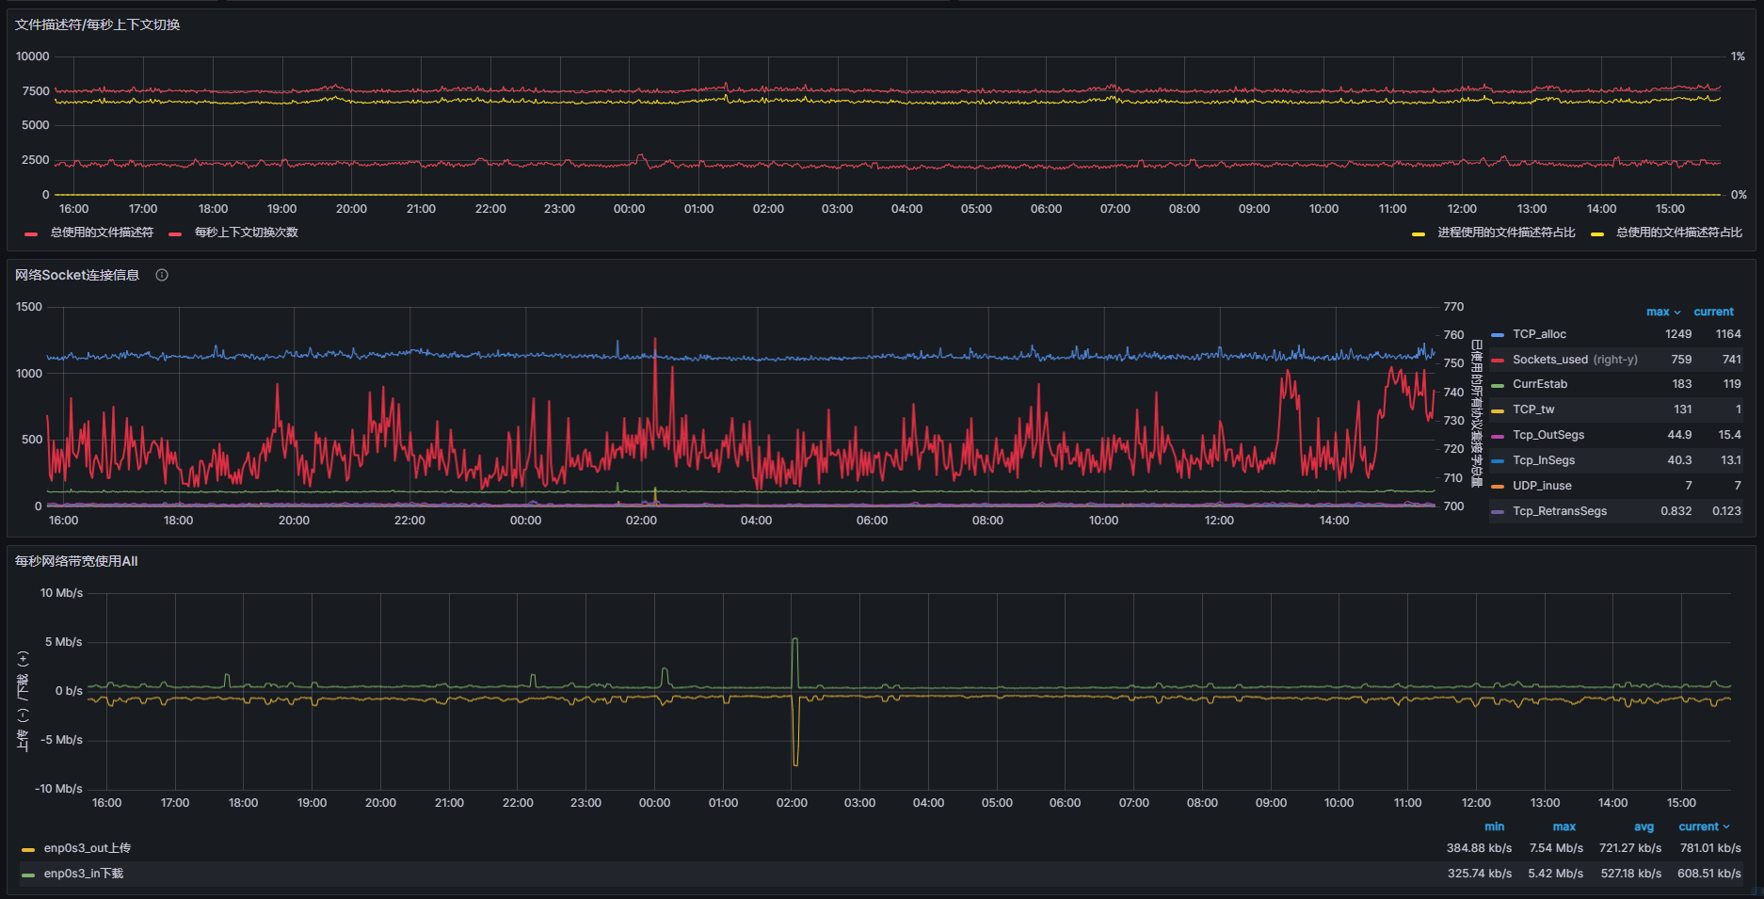Click the info icon beside 网络Socket连接信息 title
The image size is (1764, 899).
tap(162, 275)
